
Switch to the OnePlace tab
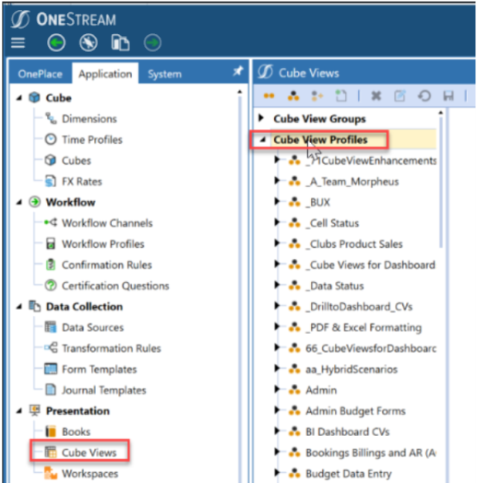(40, 74)
